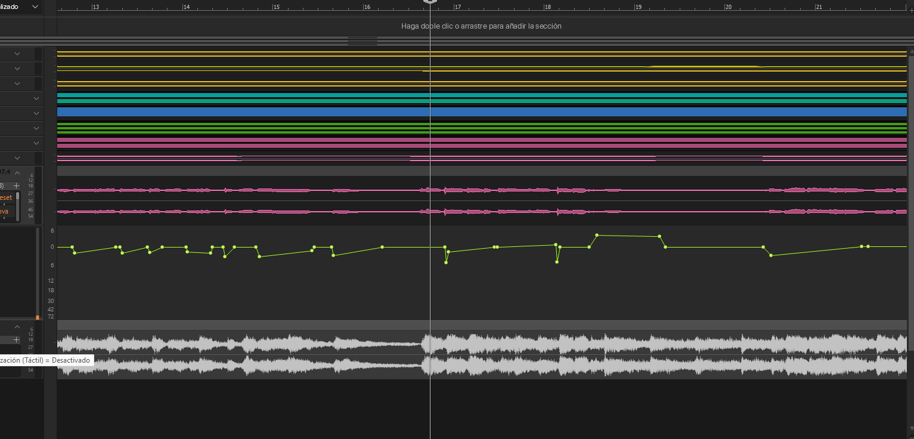Collapse the gray waveform track using its up-chevron

17,327
